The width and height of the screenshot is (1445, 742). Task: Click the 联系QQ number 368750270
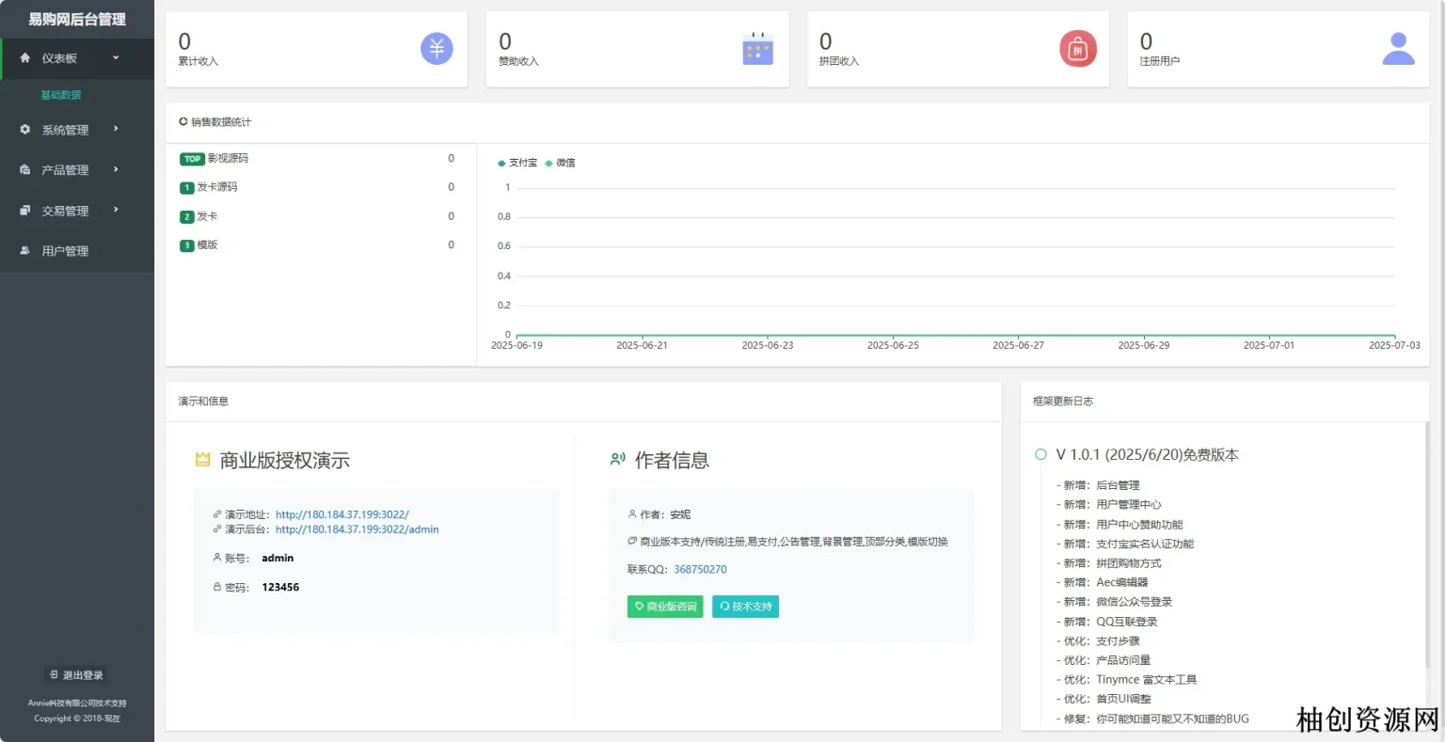point(700,569)
